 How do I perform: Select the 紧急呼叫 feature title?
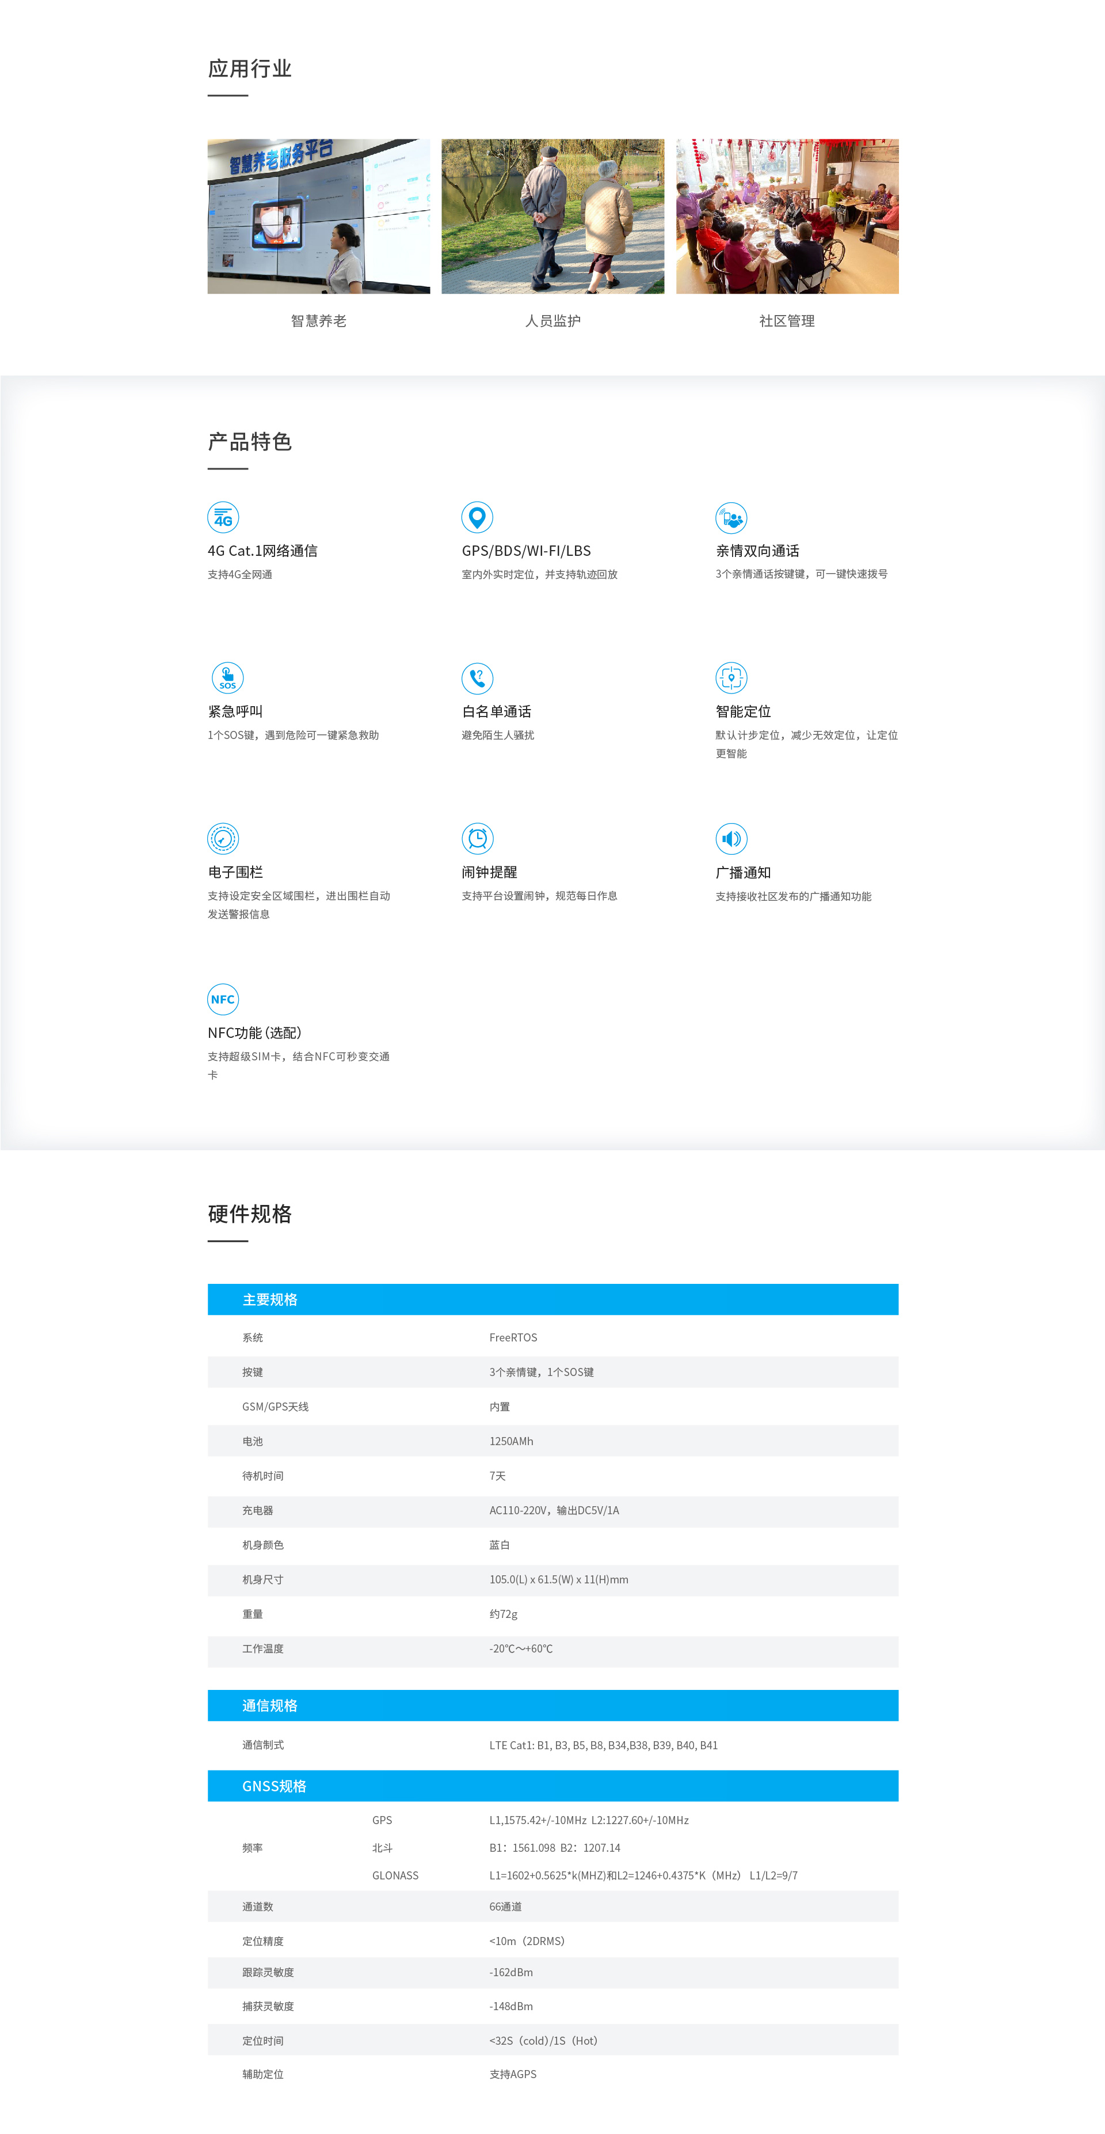(x=235, y=711)
